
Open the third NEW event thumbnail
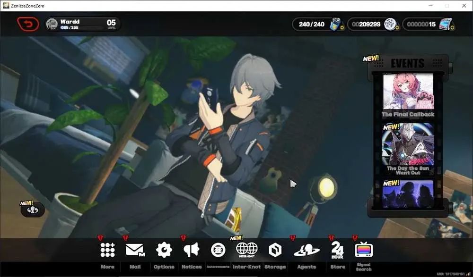(x=408, y=194)
